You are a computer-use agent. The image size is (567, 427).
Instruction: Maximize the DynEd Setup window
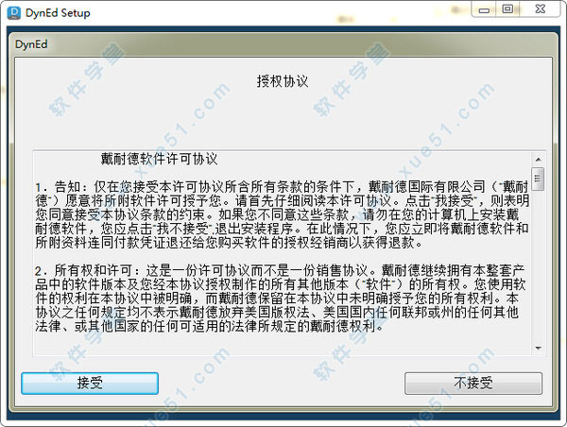pyautogui.click(x=507, y=9)
